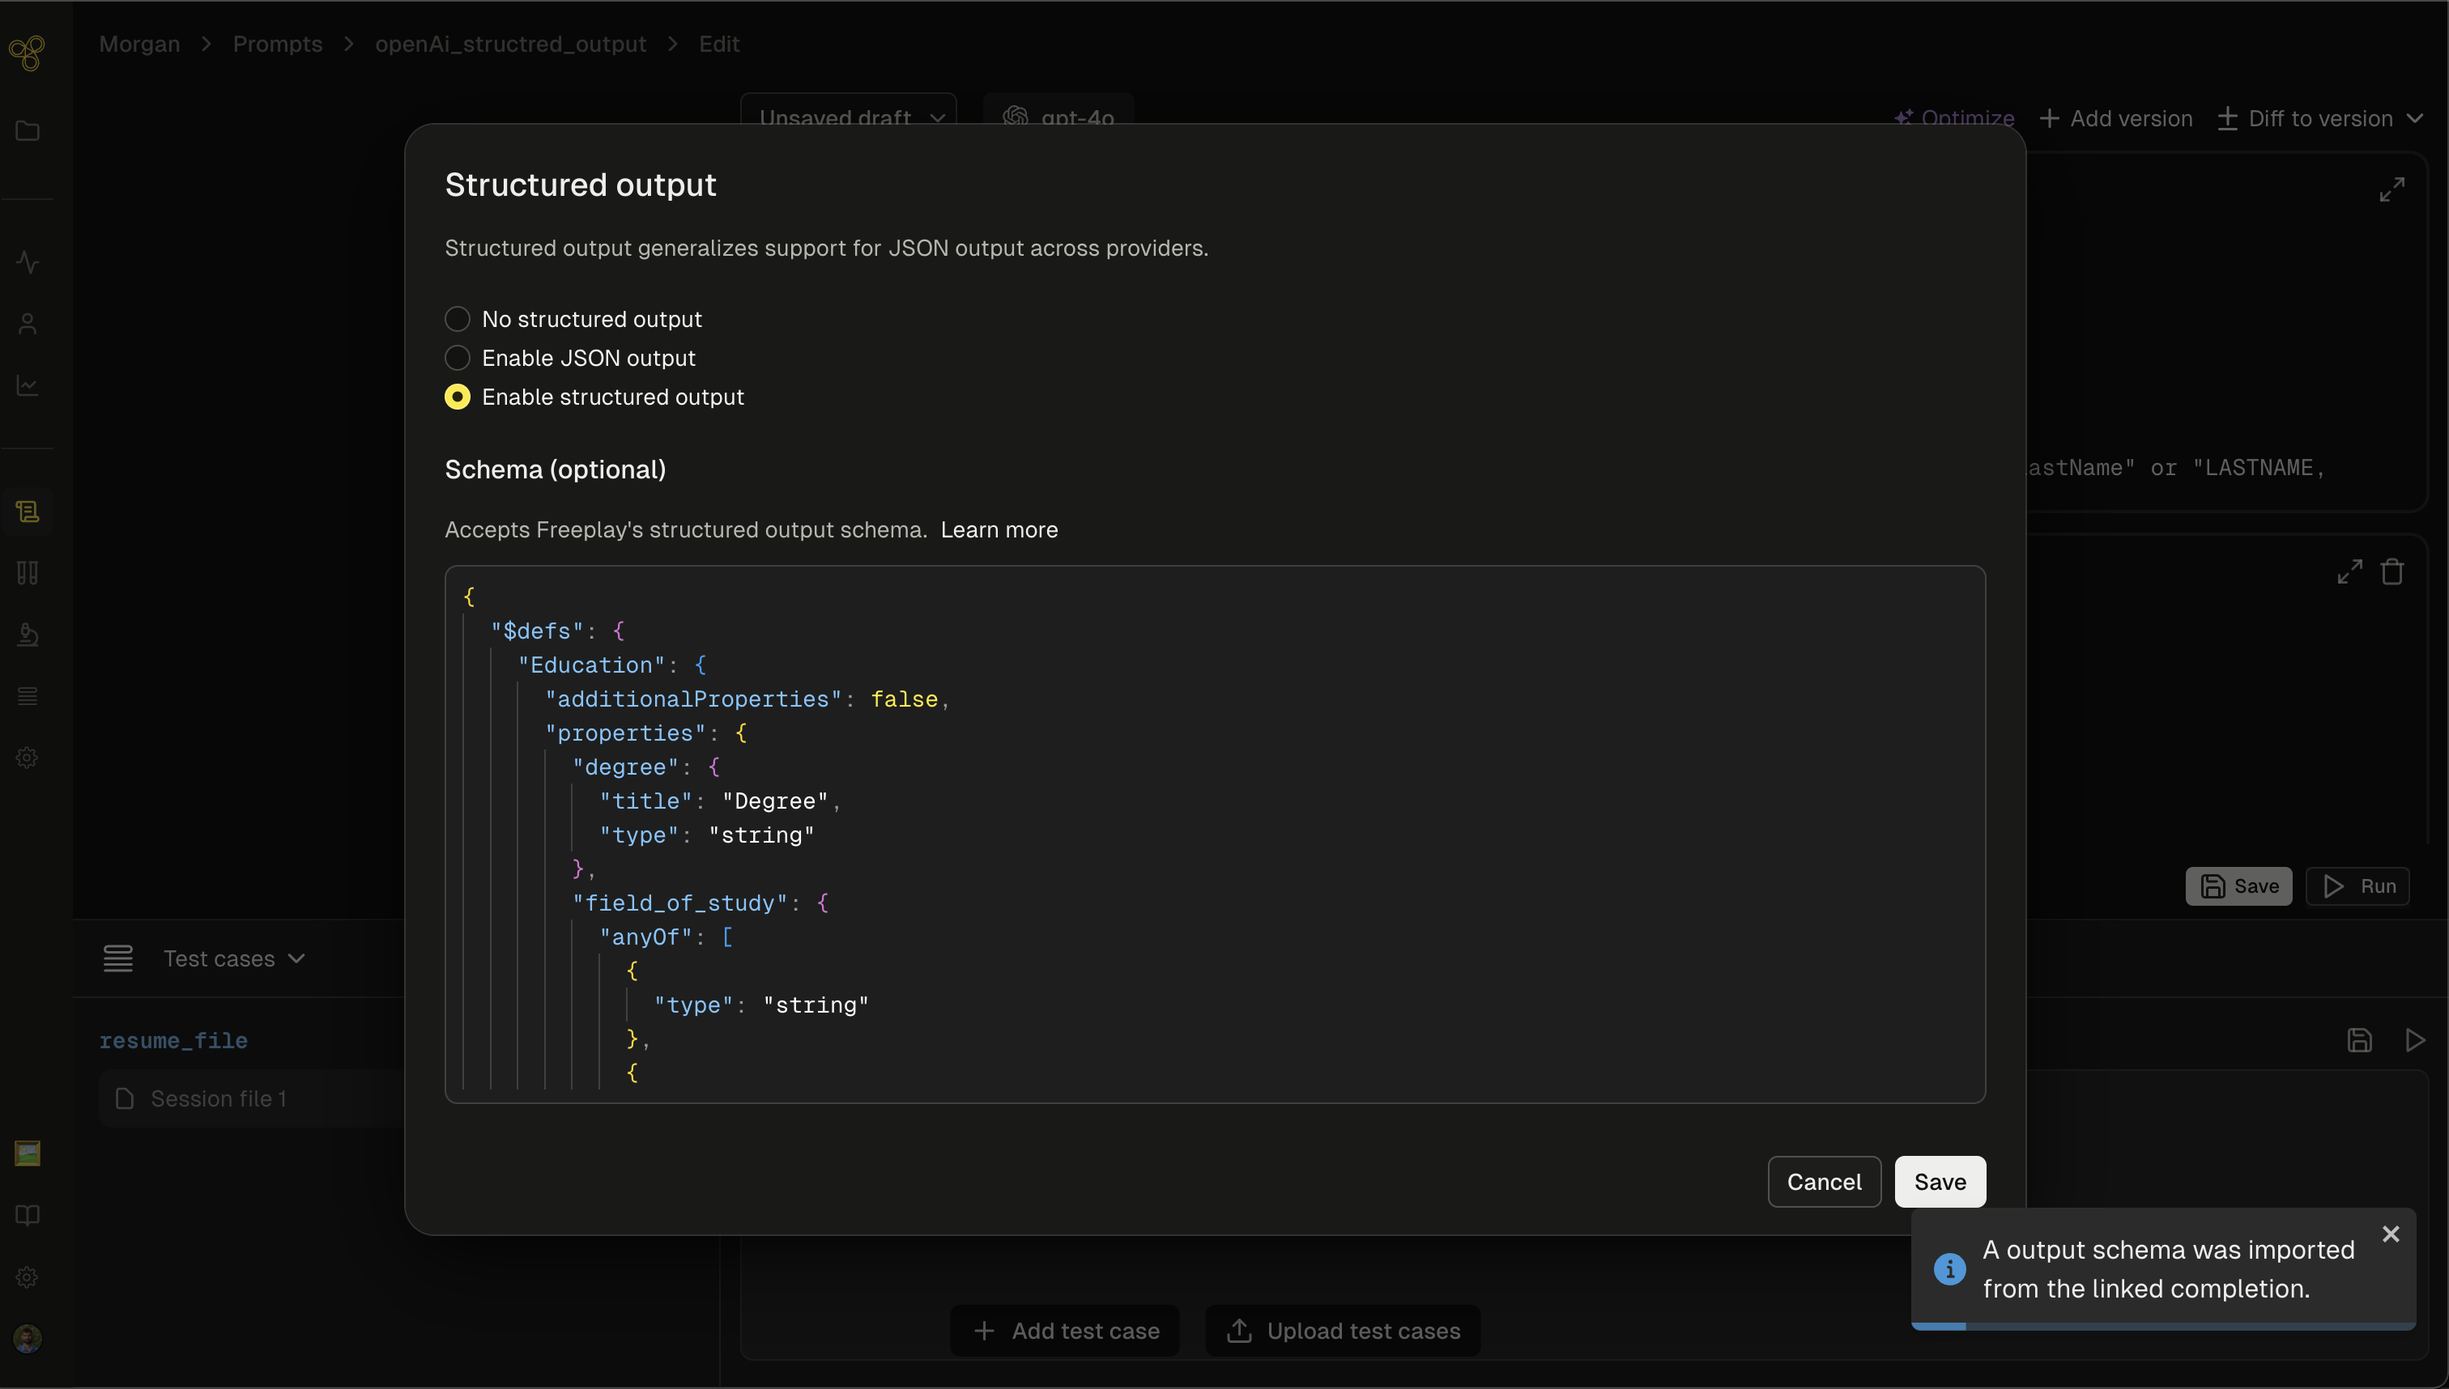Open the activity pulse icon in sidebar
Screen dimensions: 2449x1389
28,261
